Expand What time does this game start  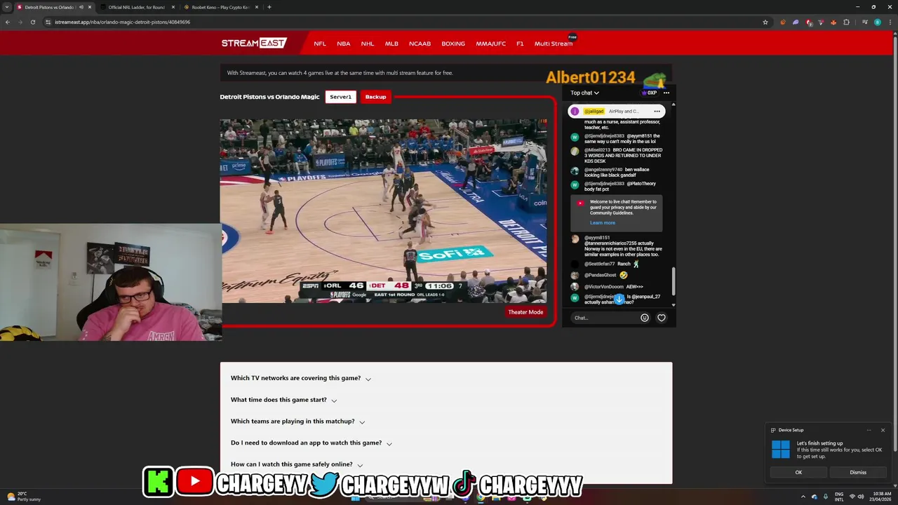(x=284, y=400)
